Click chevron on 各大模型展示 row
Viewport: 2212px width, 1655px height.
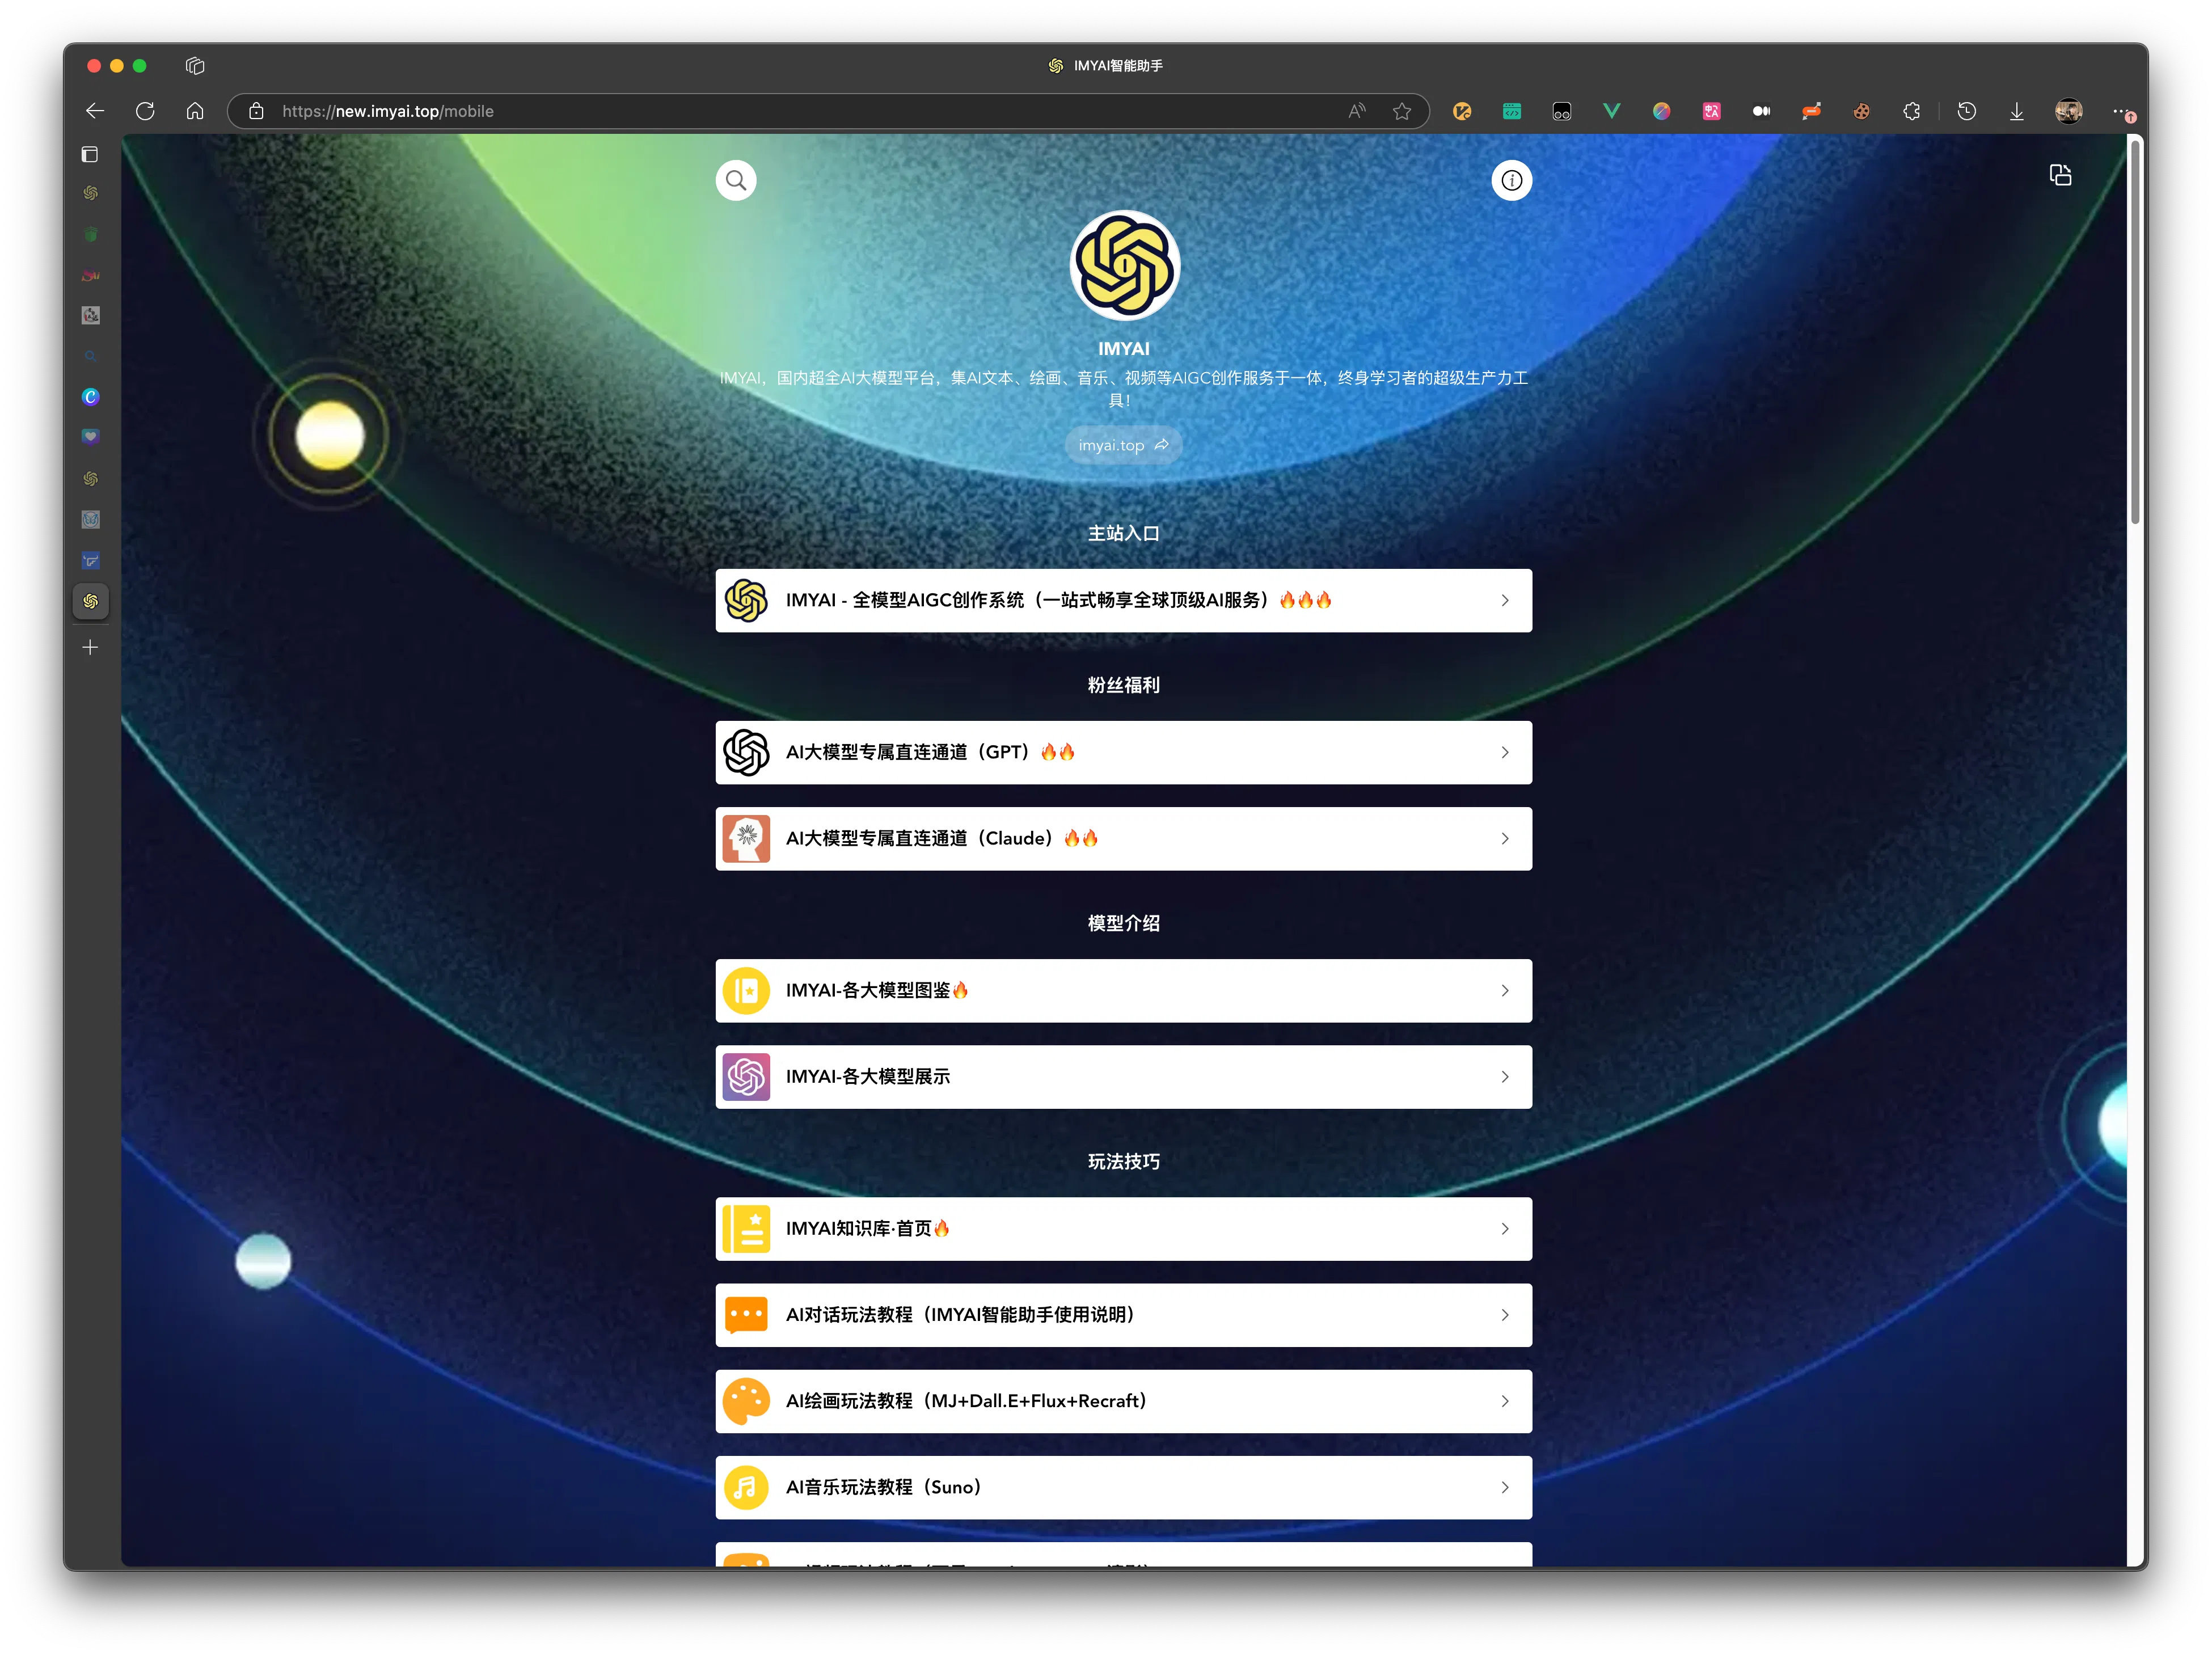tap(1504, 1077)
